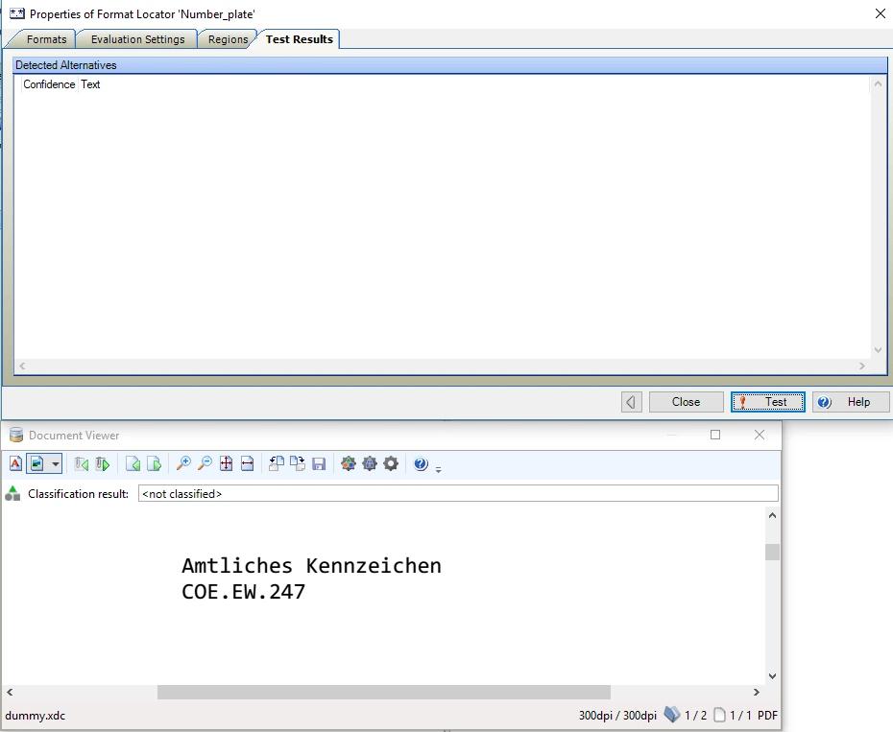Click the save floppy disk icon
Screen dimensions: 893x732
pos(319,464)
